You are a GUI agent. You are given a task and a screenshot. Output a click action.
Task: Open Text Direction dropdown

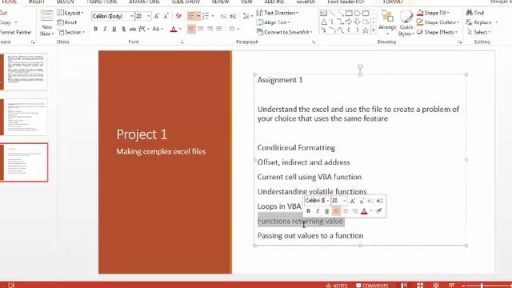pos(278,13)
